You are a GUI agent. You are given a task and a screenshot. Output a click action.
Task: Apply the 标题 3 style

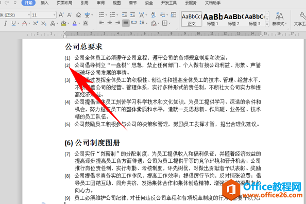point(254,19)
